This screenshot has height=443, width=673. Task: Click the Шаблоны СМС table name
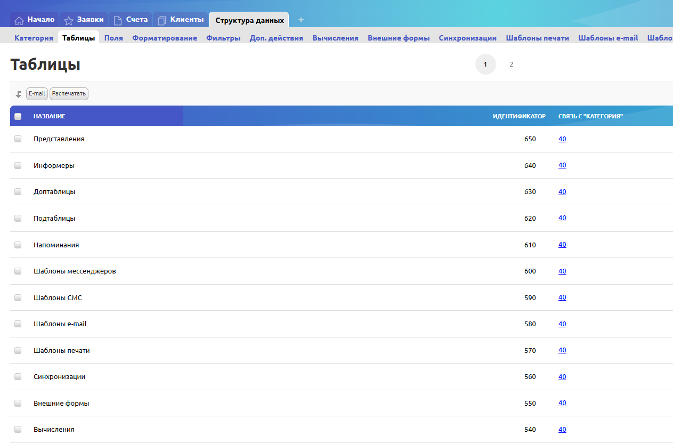[58, 297]
